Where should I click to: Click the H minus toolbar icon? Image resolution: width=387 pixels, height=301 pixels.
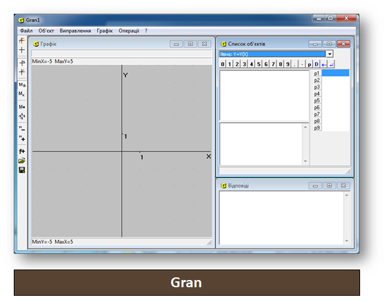[22, 129]
